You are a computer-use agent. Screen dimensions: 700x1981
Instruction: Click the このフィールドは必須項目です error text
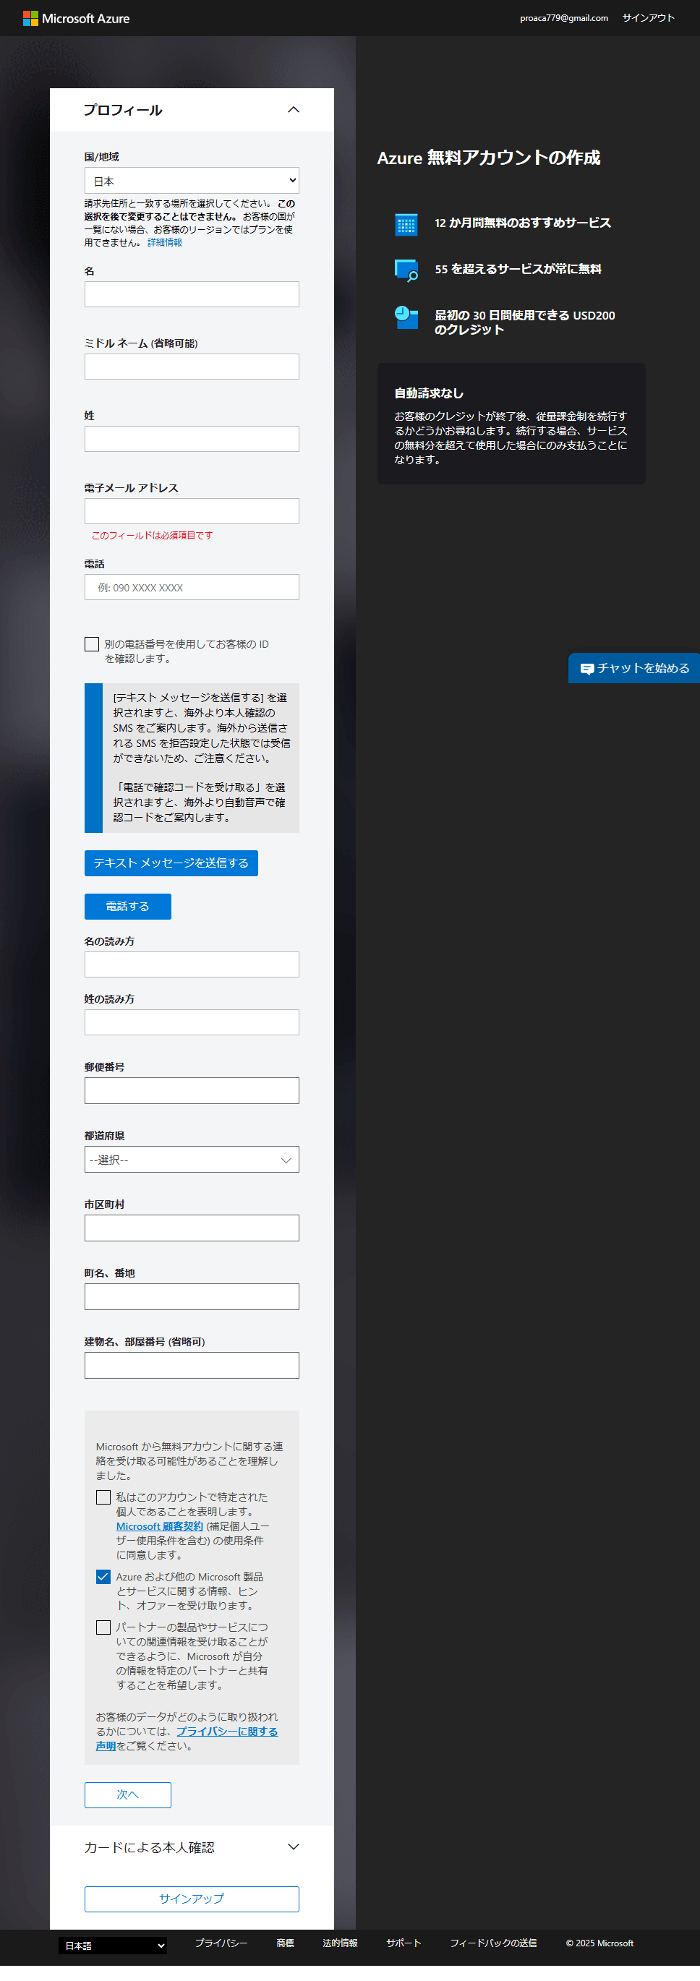point(153,536)
